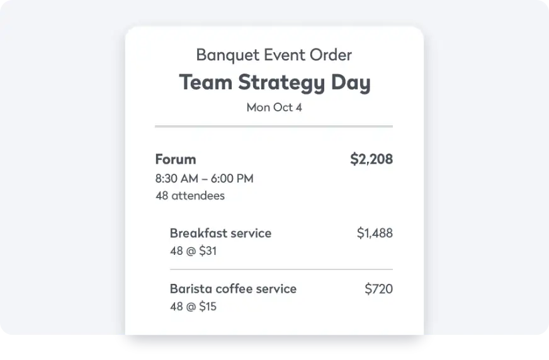Select the 8:30 AM – 6:00 PM time range
Viewport: 549px width, 360px height.
[204, 179]
